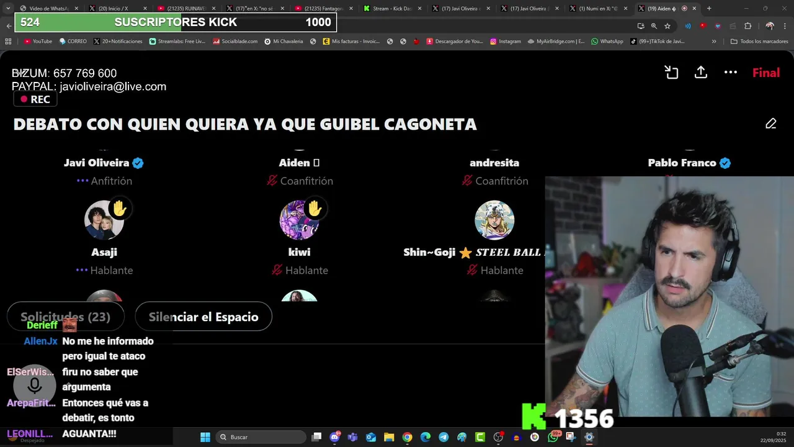Open the MyAirBridge.com bookmark
The width and height of the screenshot is (794, 447).
click(556, 42)
